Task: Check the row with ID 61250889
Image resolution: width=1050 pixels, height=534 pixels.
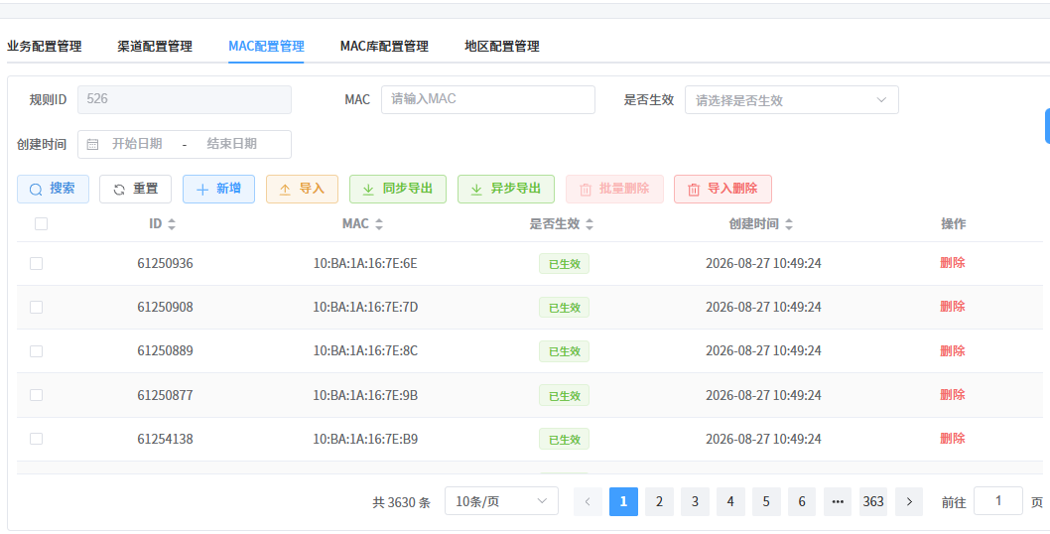Action: pos(36,351)
